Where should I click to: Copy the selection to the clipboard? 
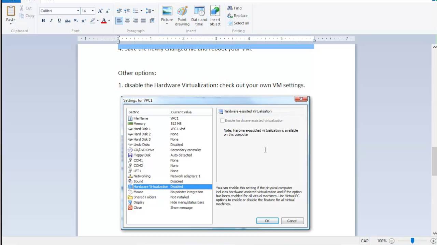click(27, 16)
